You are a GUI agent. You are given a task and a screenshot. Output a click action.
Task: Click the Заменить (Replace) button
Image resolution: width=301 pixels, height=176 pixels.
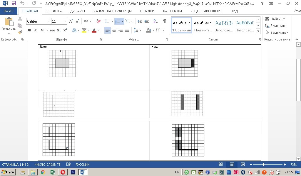(x=275, y=26)
